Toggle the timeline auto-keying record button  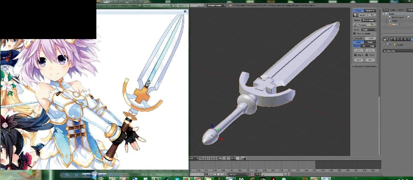click(x=253, y=175)
